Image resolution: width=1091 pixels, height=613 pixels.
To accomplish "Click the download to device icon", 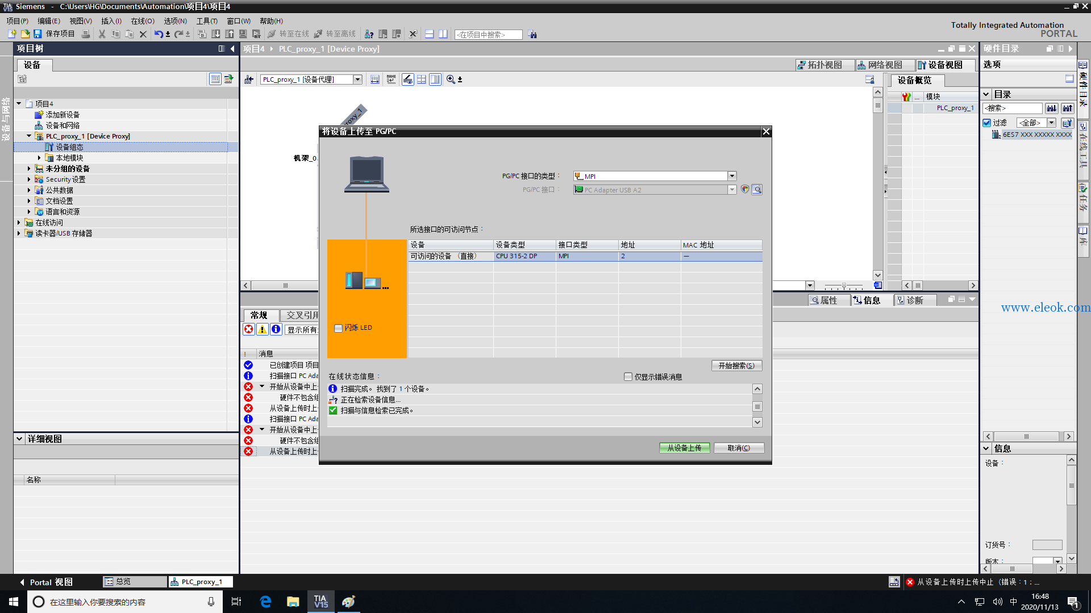I will point(216,34).
